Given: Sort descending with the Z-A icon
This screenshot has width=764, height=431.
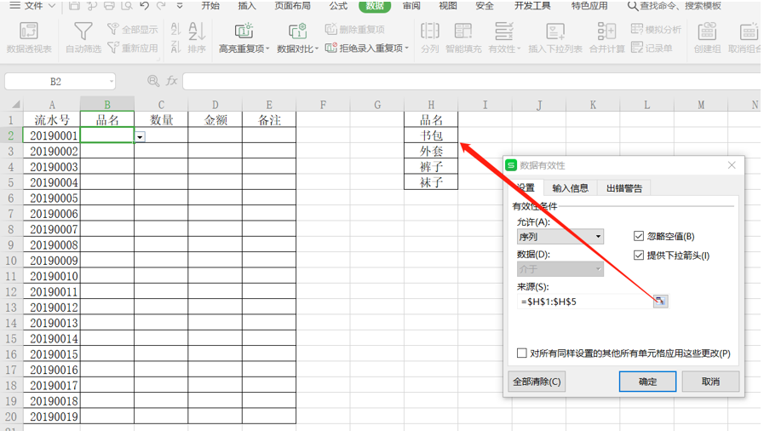Looking at the screenshot, I should point(175,47).
